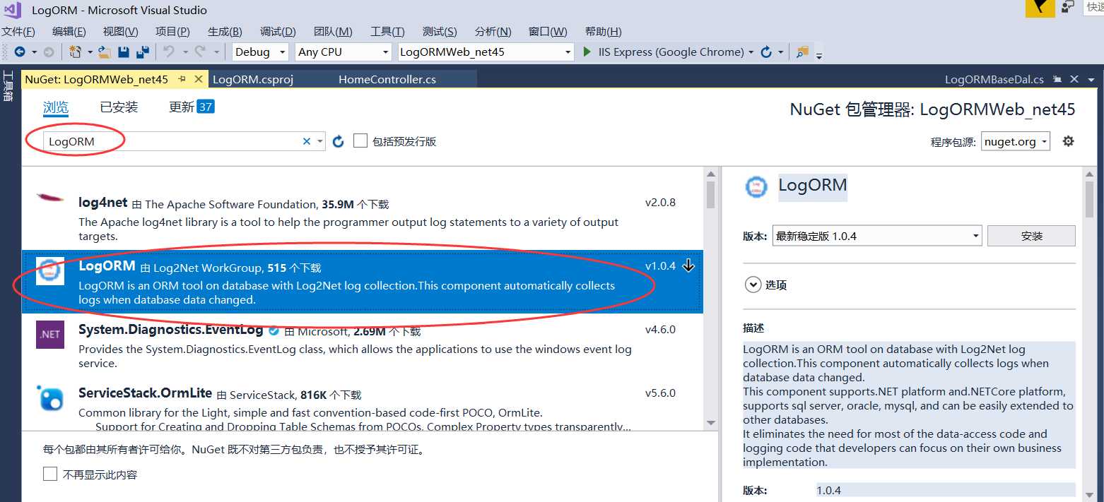Click the Undo toolbar icon
This screenshot has height=502, width=1104.
coord(168,52)
